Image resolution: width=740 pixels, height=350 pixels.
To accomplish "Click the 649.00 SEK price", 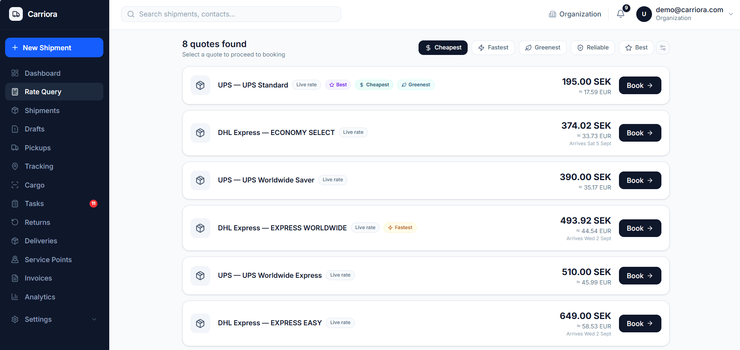I will [x=585, y=316].
